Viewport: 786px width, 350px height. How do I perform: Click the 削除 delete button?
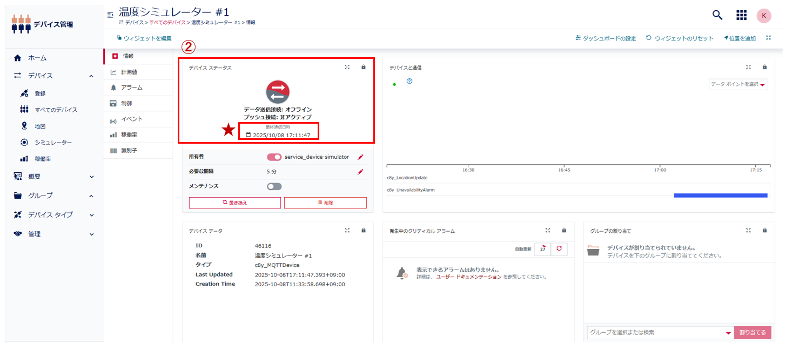[x=325, y=203]
